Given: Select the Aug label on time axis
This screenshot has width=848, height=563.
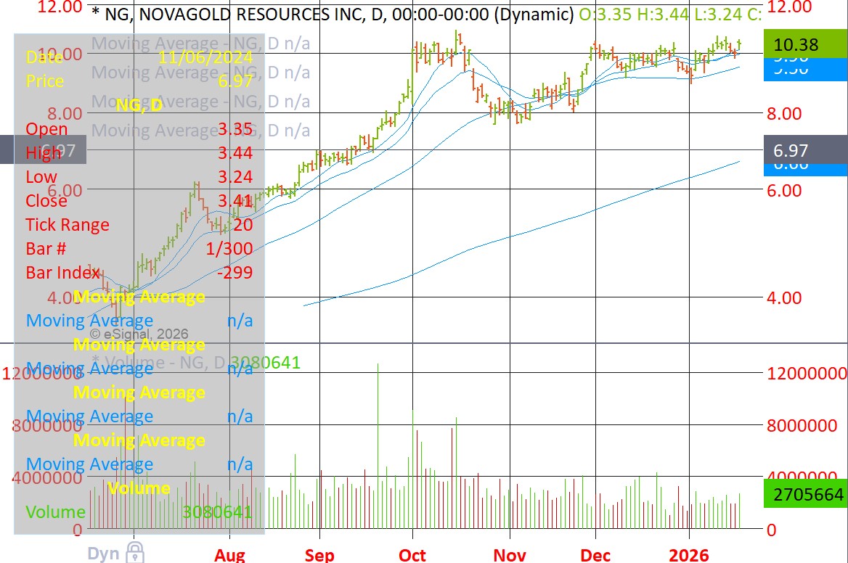Looking at the screenshot, I should [x=229, y=555].
